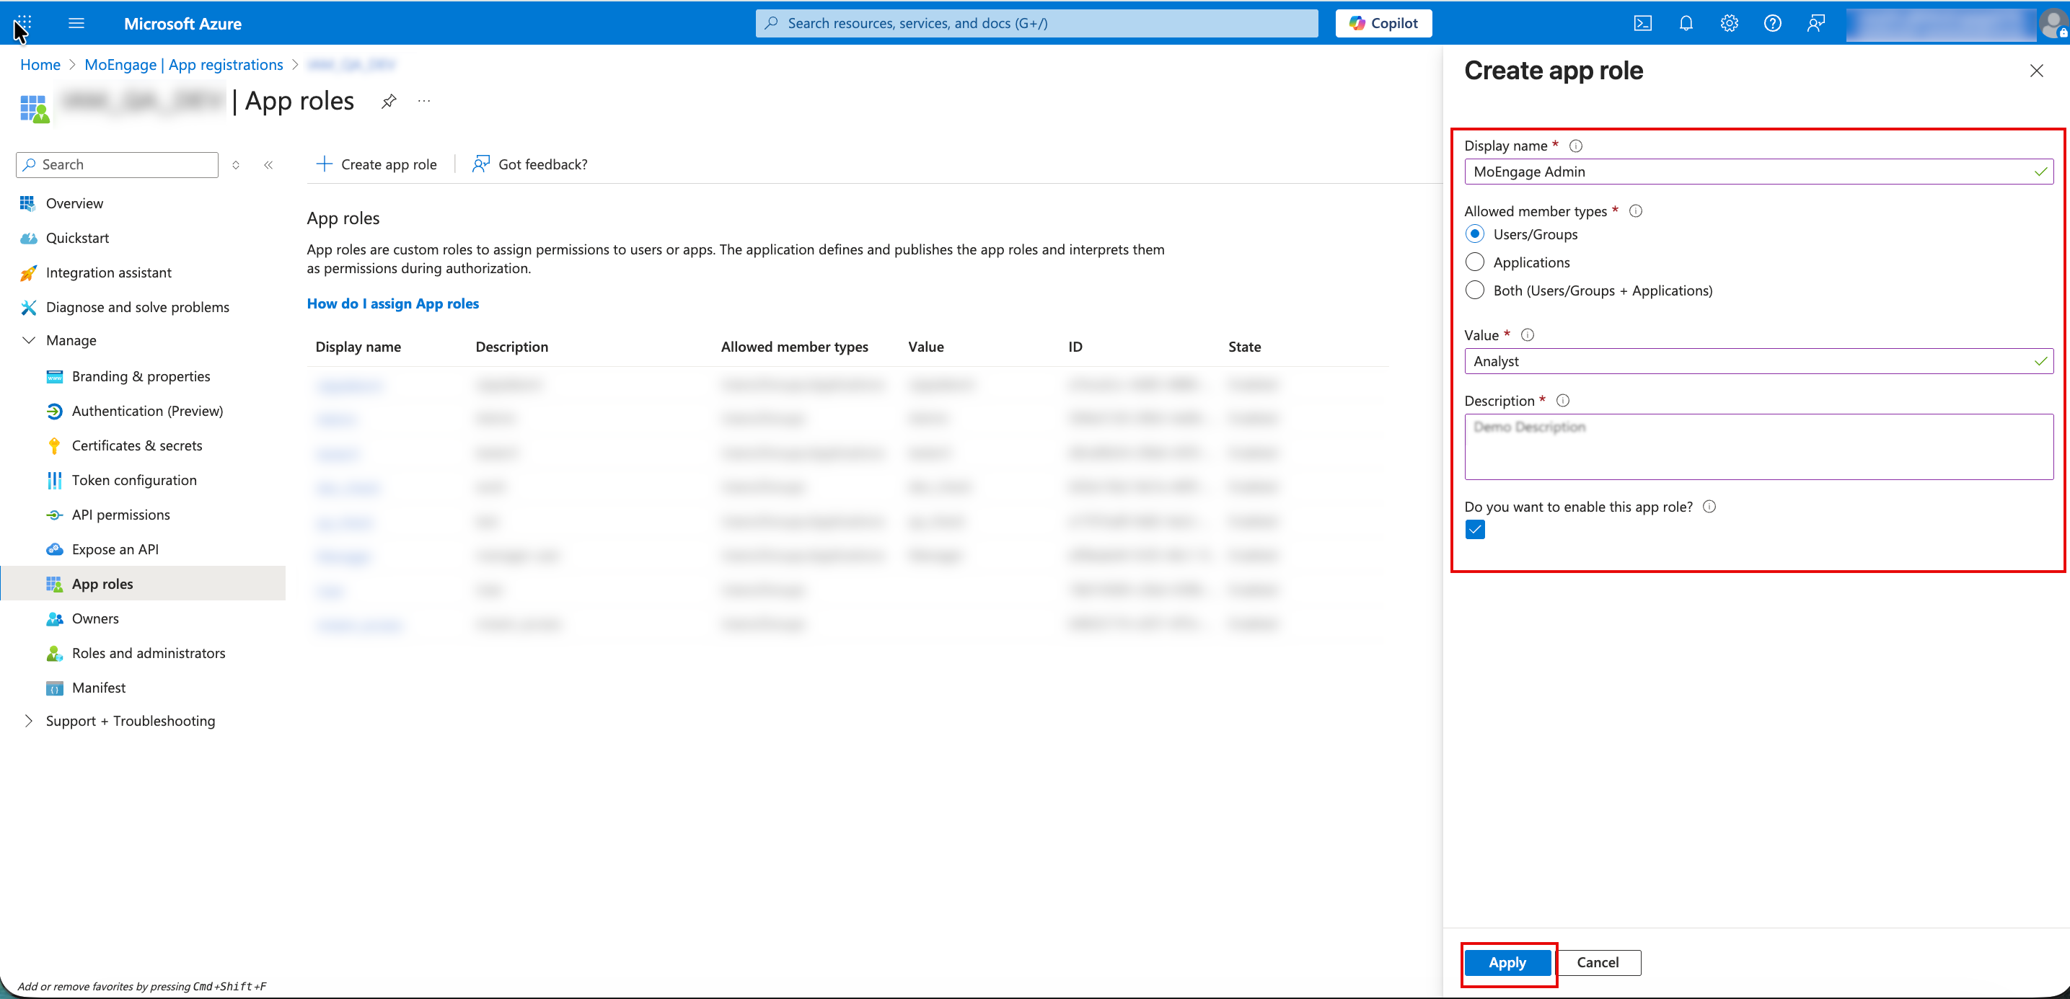
Task: Click info icon next to Display name
Action: pyautogui.click(x=1576, y=146)
